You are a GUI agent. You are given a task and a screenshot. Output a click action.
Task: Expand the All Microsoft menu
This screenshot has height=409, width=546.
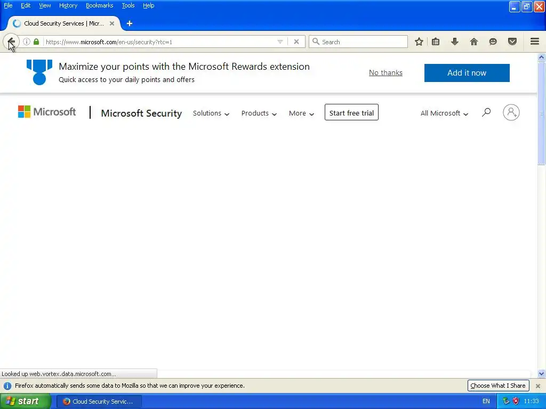[x=444, y=113]
